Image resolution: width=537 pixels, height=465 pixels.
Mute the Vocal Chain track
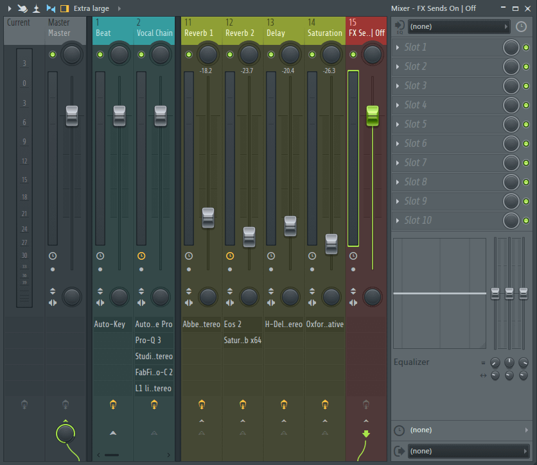click(x=141, y=55)
